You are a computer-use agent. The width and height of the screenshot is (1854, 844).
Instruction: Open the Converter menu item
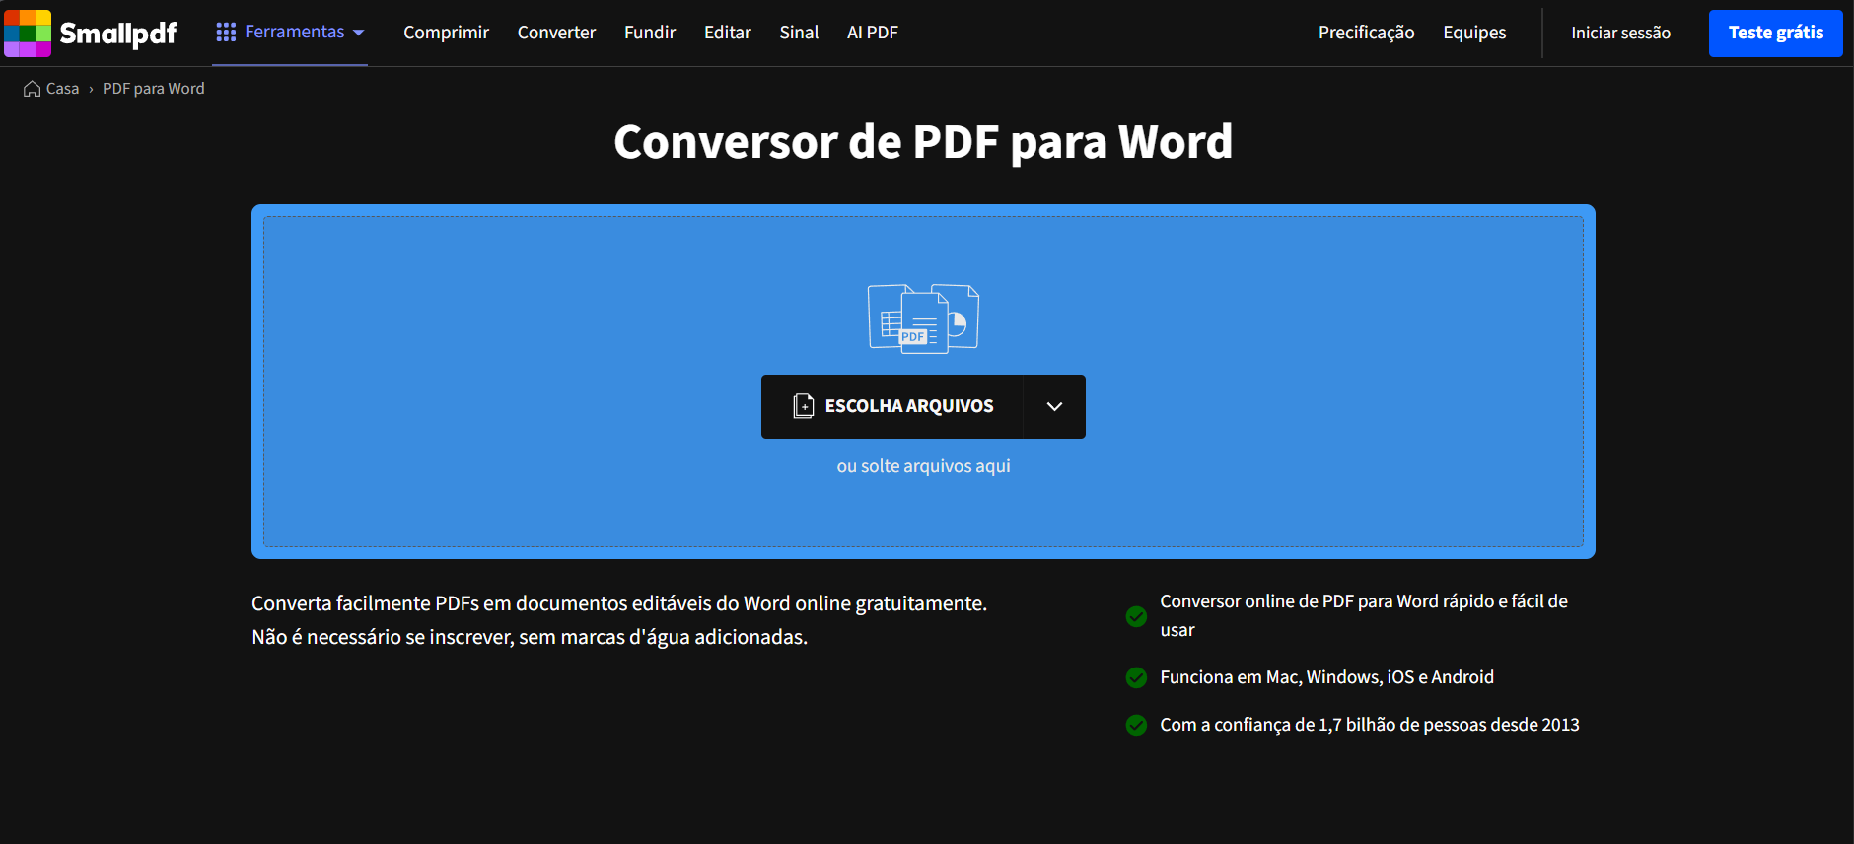point(556,33)
